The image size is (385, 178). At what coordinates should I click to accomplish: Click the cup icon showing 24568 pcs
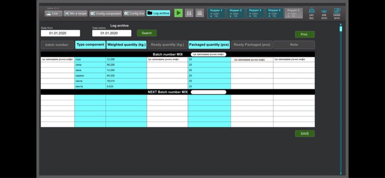pos(336,10)
